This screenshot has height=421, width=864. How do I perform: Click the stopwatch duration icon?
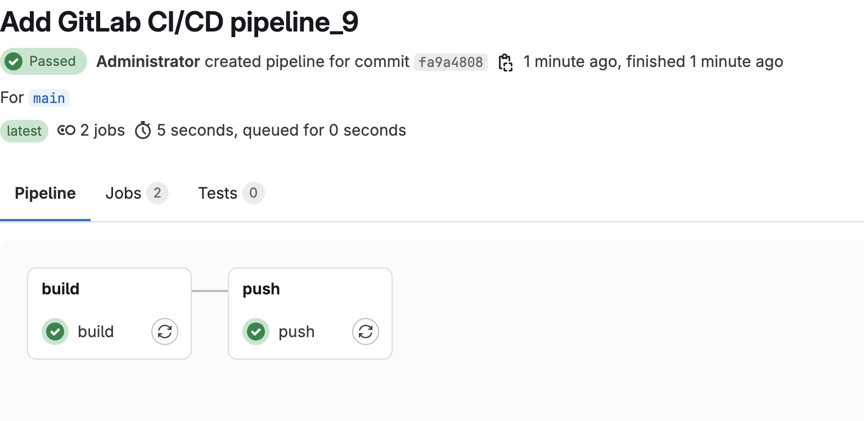(143, 131)
